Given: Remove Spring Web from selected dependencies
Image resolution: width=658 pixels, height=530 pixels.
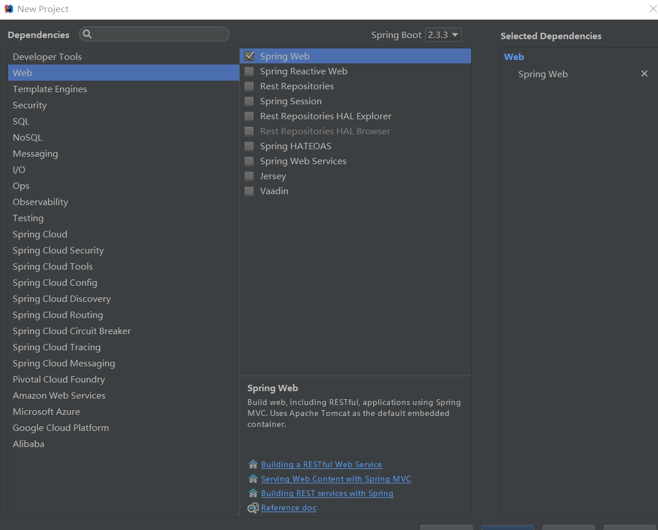Looking at the screenshot, I should tap(644, 73).
